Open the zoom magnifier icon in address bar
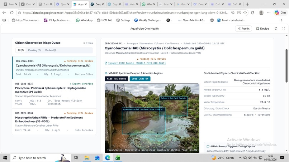The width and height of the screenshot is (289, 162). pyautogui.click(x=233, y=13)
